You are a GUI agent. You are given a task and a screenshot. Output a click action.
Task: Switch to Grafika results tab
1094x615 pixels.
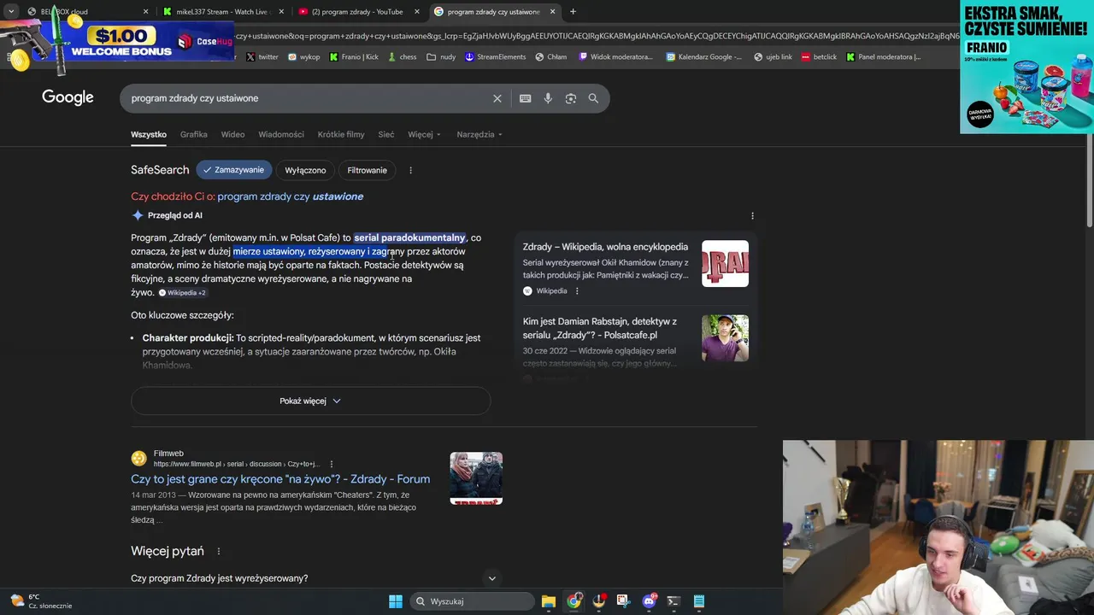click(x=194, y=134)
